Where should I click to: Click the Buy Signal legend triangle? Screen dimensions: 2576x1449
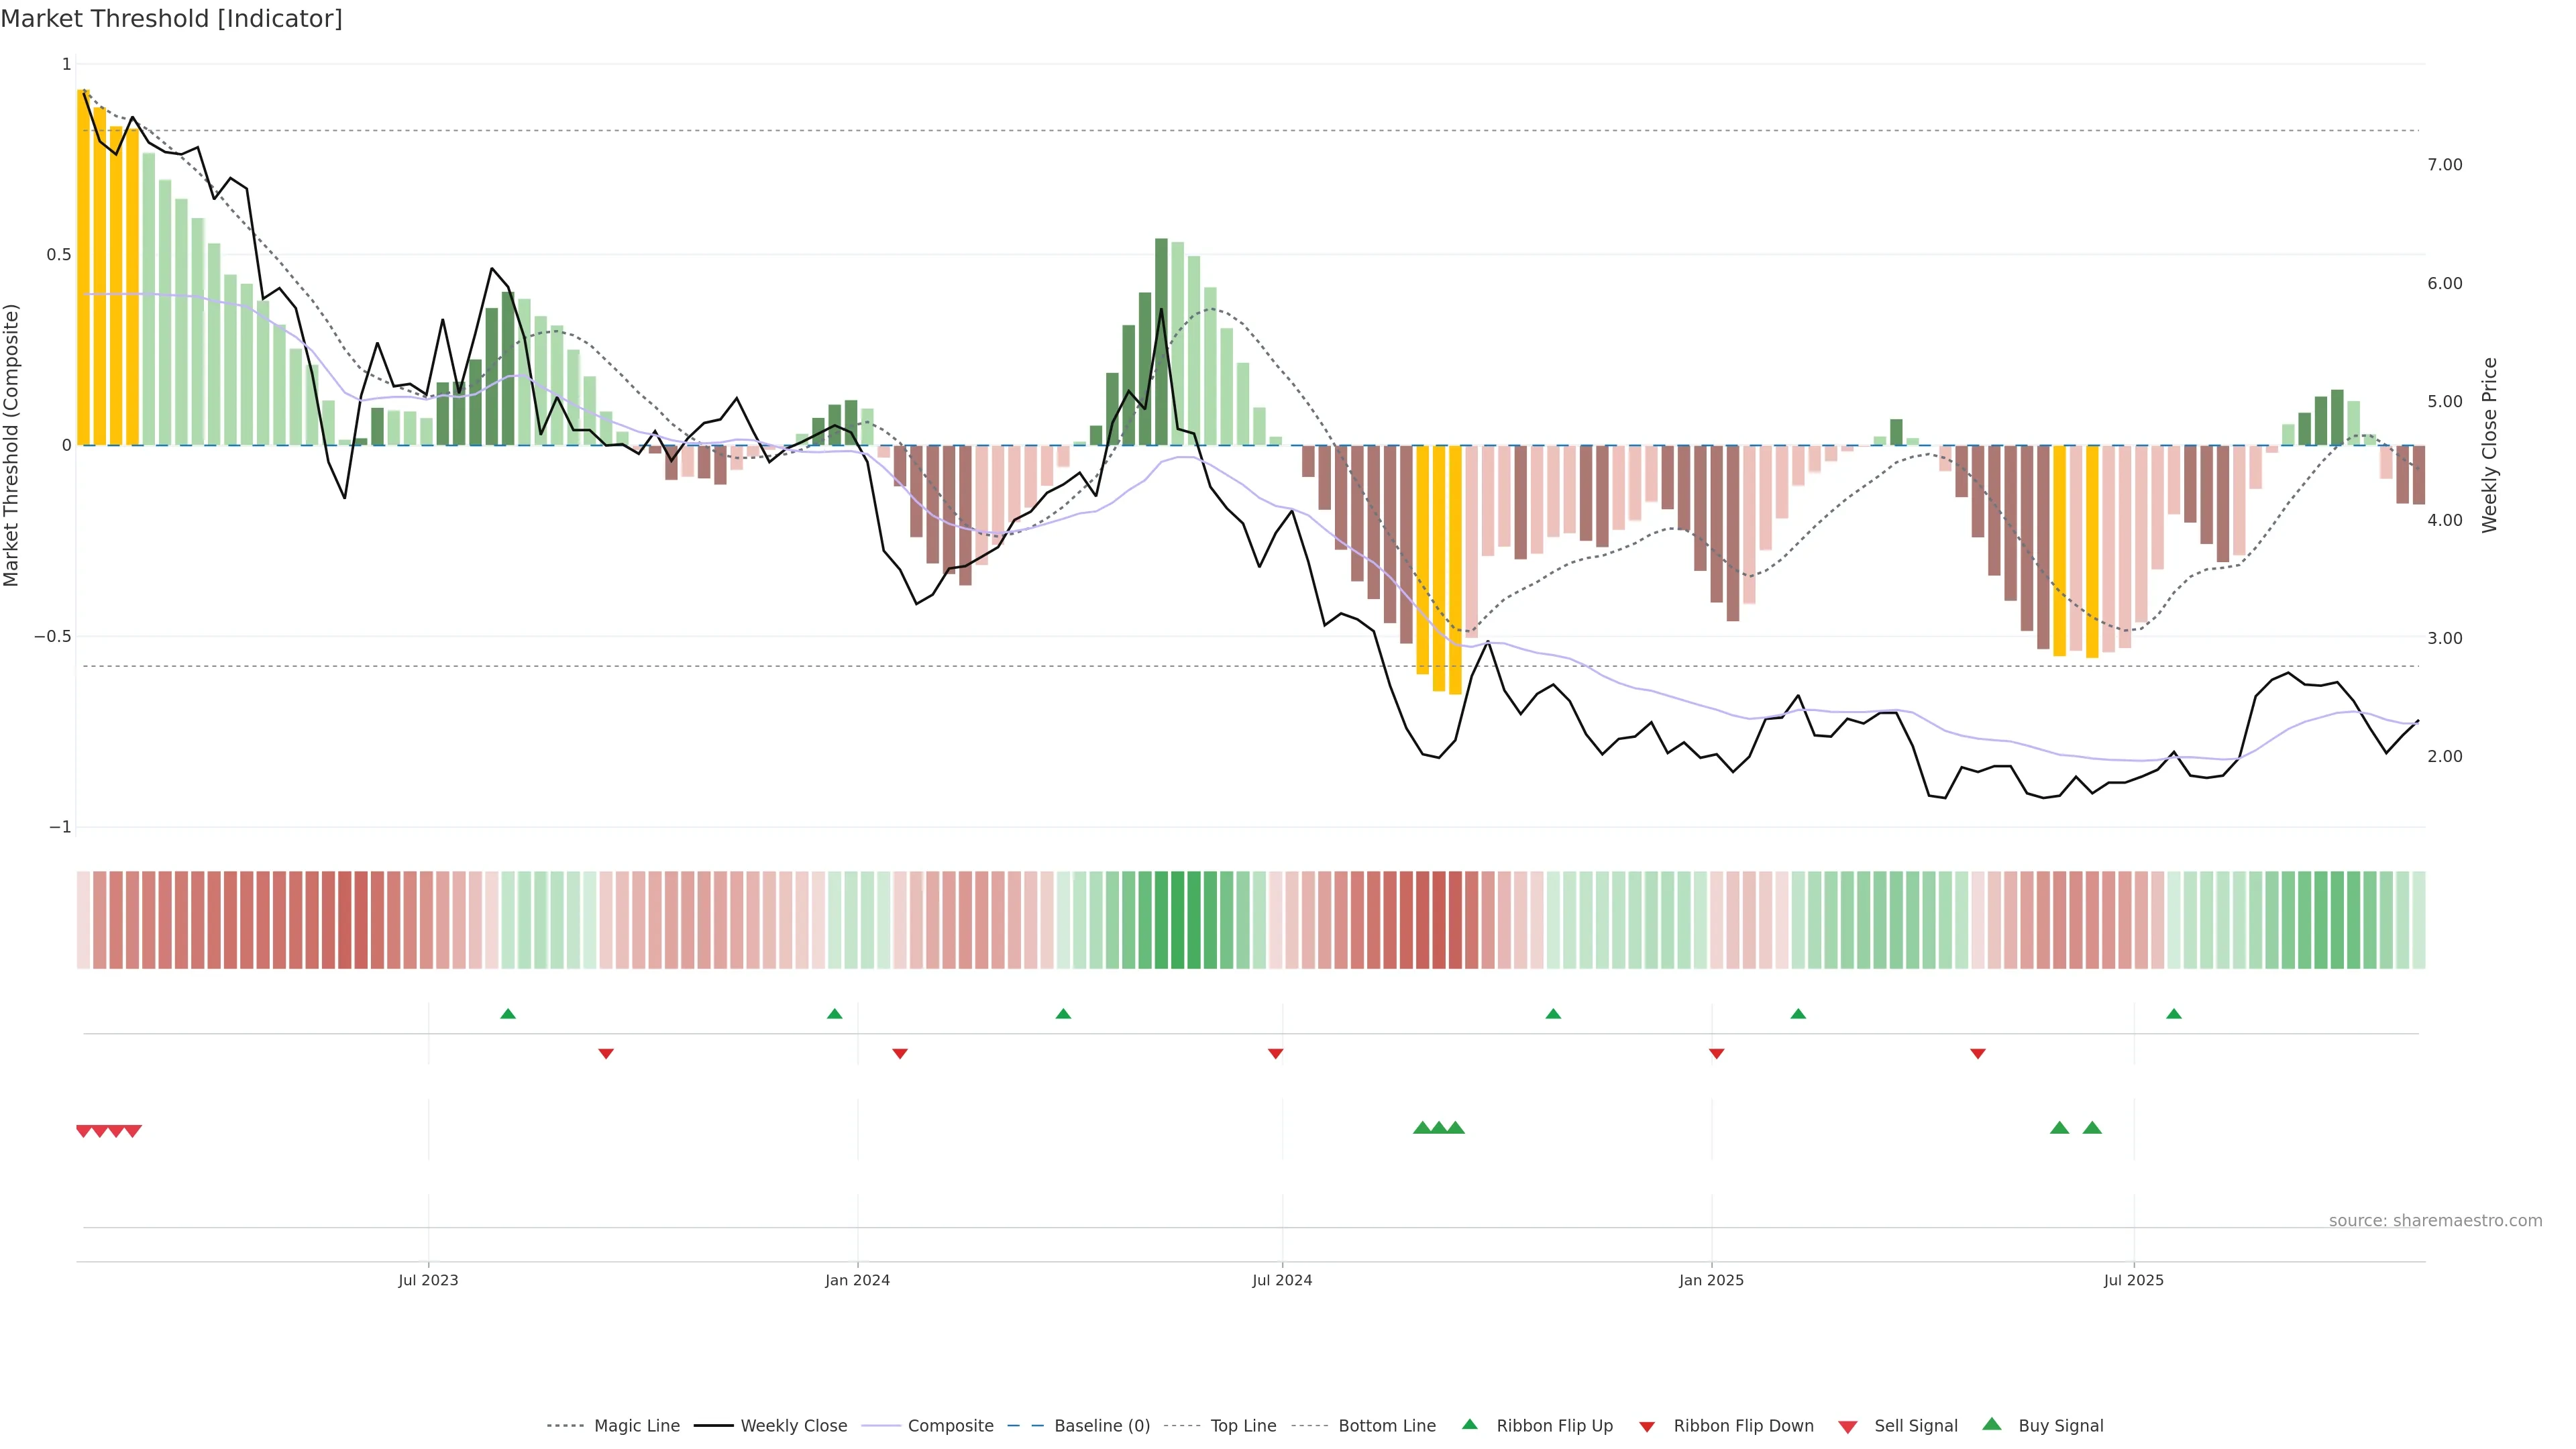[1991, 1424]
